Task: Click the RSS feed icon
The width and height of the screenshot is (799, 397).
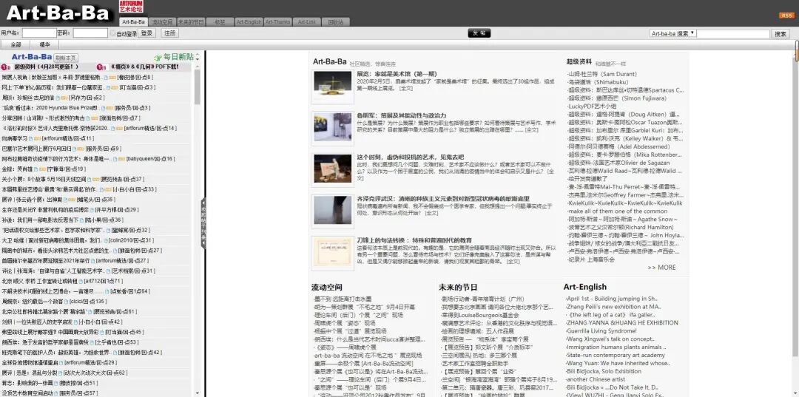Action: [786, 16]
